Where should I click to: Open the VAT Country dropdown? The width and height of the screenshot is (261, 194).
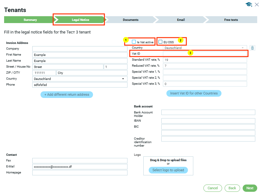pos(205,48)
